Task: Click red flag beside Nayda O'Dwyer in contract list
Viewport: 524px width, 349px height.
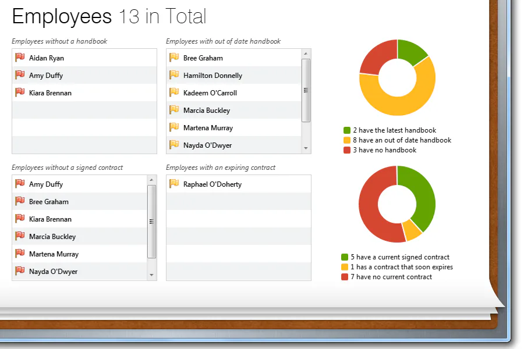Action: pyautogui.click(x=20, y=271)
